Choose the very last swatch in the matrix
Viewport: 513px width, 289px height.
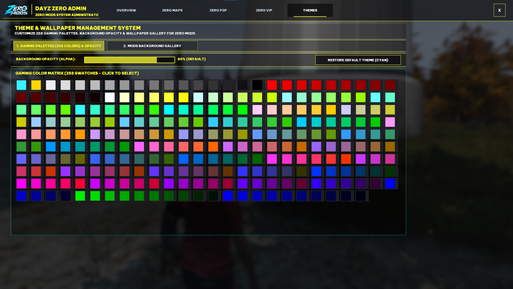pos(360,196)
